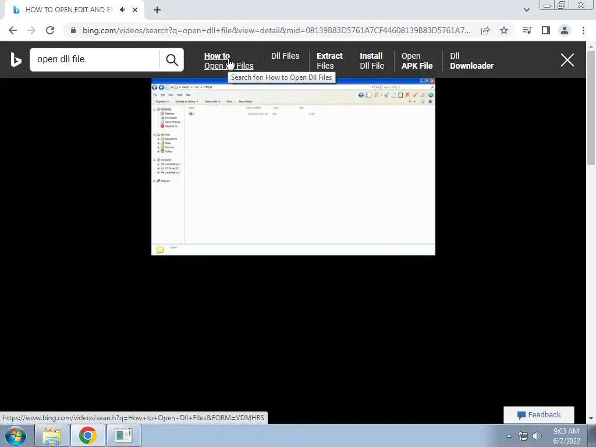
Task: Mute the tab via speaker icon
Action: (122, 10)
